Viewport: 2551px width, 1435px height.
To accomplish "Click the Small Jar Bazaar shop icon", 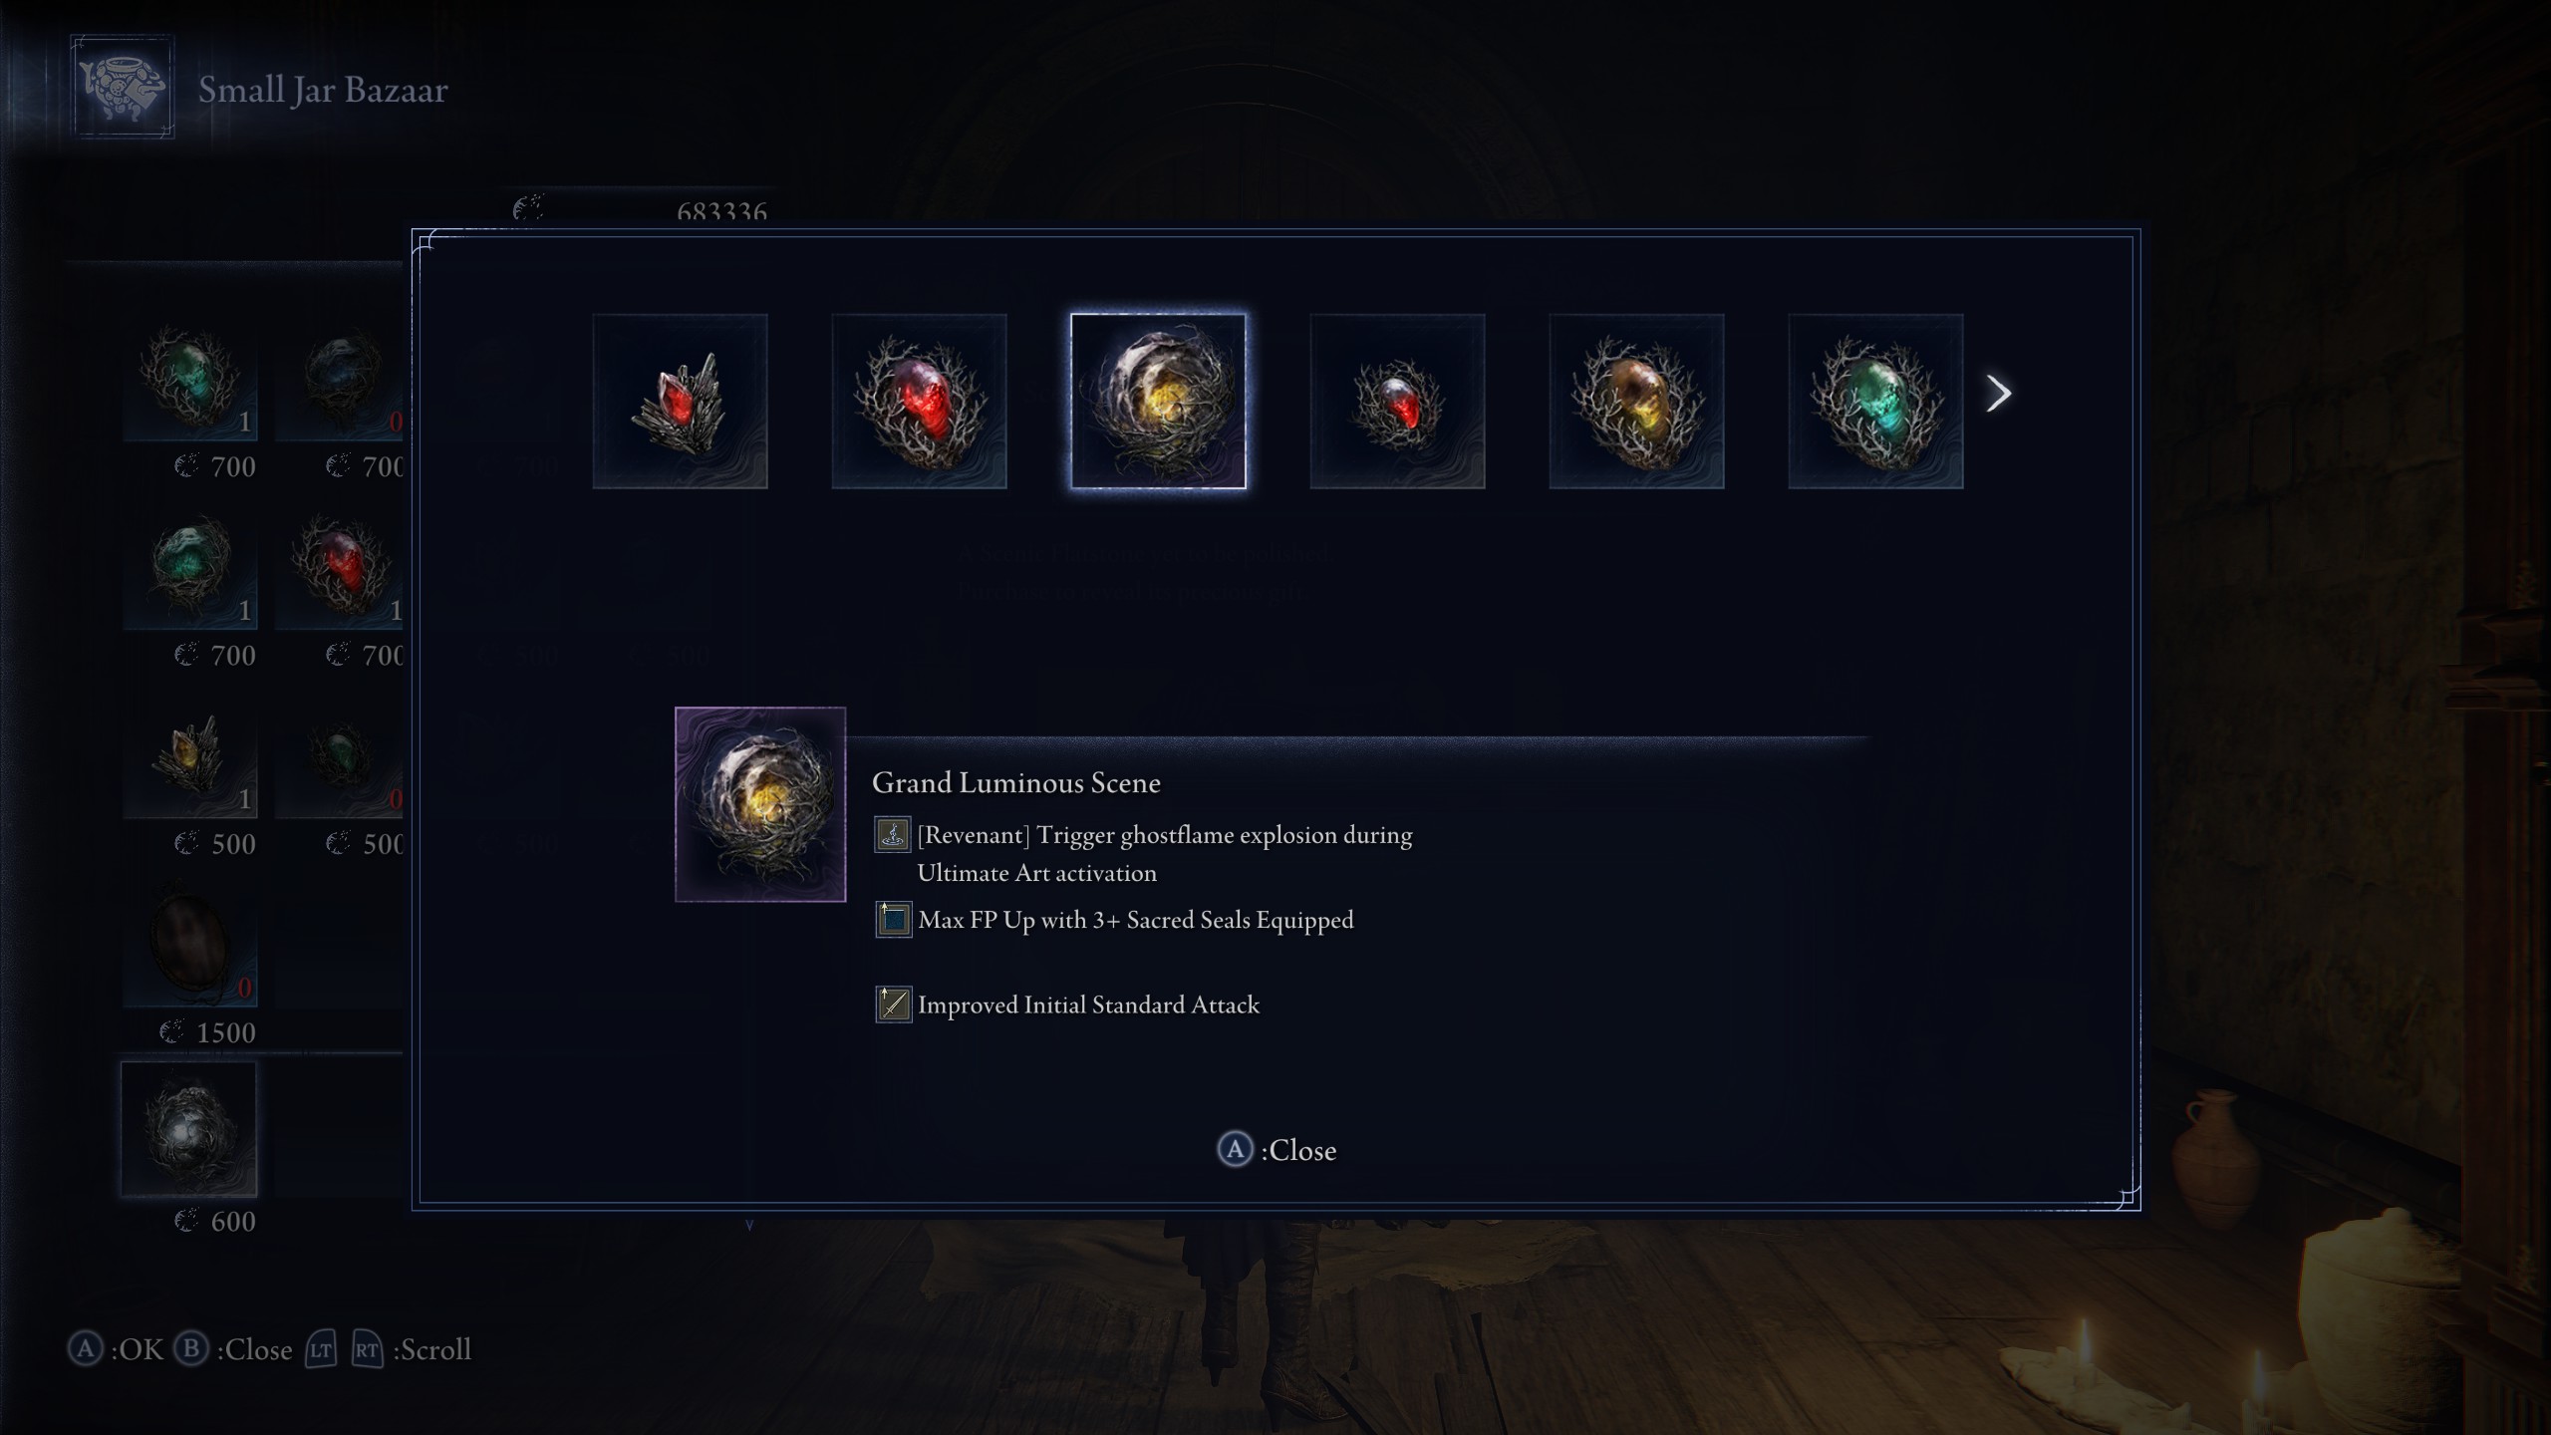I will click(x=123, y=87).
